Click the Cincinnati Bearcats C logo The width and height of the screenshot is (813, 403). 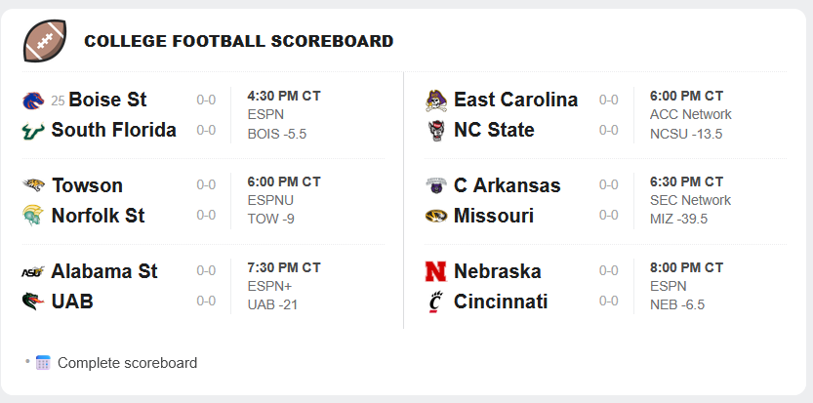click(436, 302)
